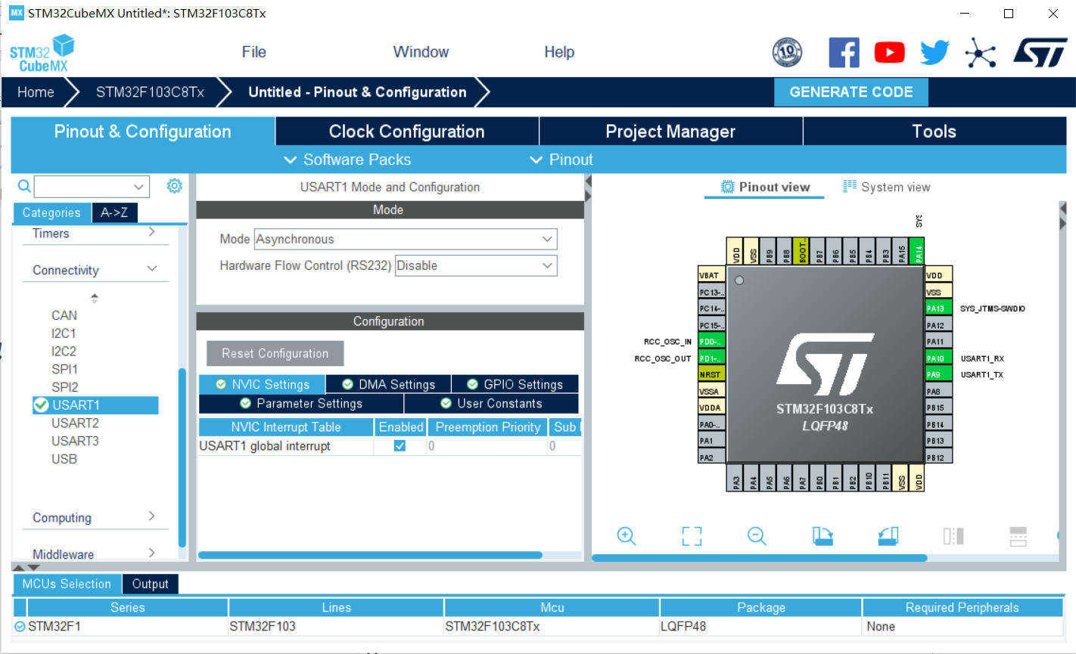1076x654 pixels.
Task: Open the File menu
Action: pos(253,52)
